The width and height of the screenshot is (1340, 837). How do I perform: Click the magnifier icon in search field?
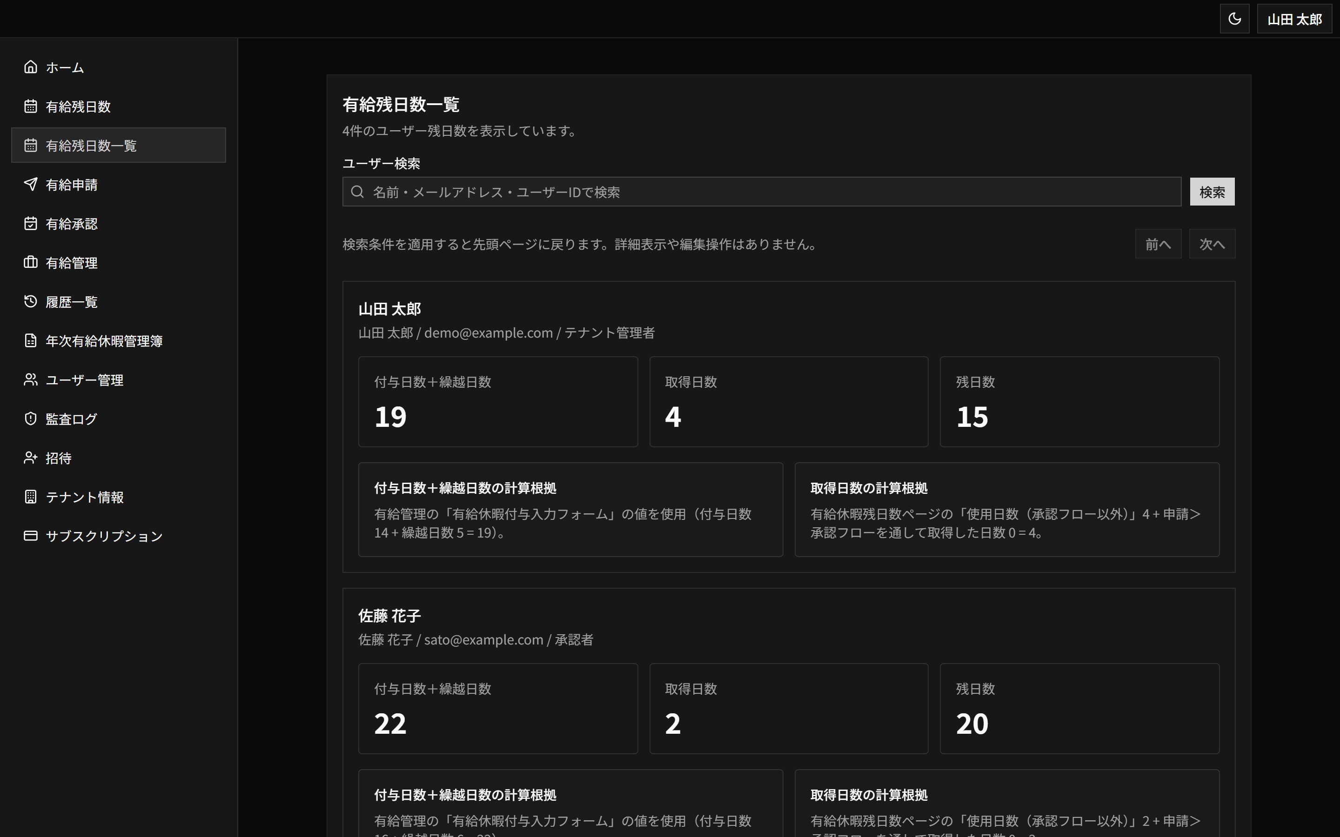point(358,192)
